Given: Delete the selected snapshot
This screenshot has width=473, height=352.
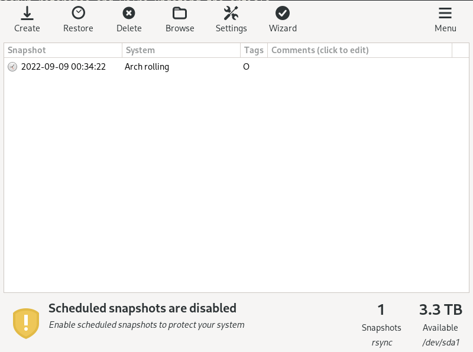Looking at the screenshot, I should pyautogui.click(x=129, y=19).
